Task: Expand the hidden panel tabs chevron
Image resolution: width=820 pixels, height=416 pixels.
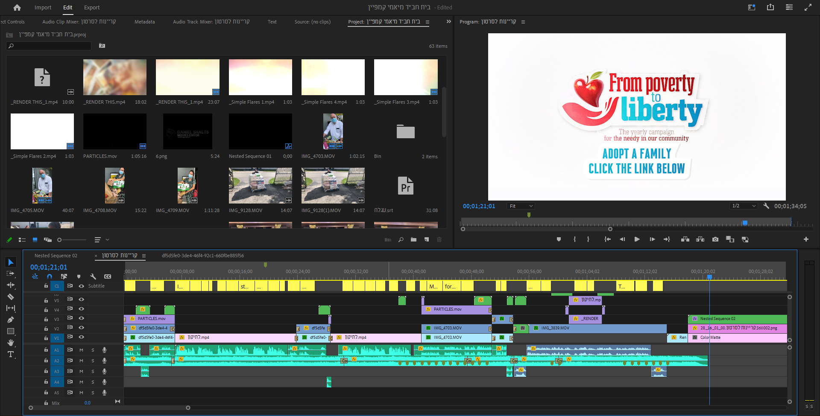Action: 448,21
